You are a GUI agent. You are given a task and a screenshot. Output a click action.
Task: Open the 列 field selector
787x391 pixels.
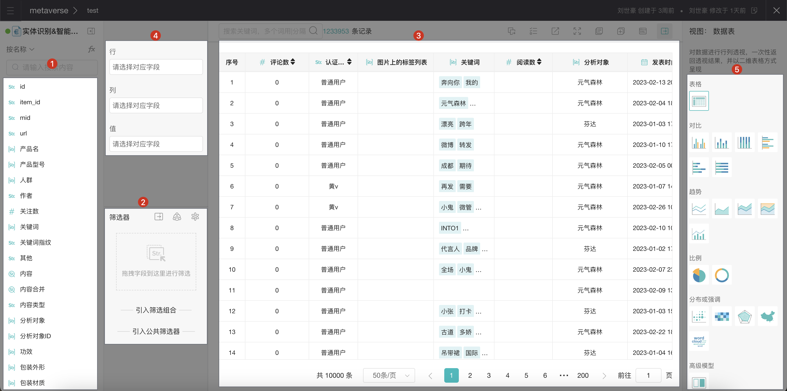pyautogui.click(x=156, y=105)
